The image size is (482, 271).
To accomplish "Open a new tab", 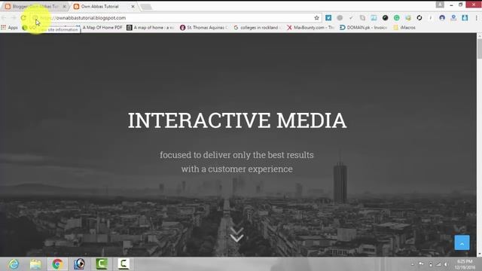I will [146, 7].
